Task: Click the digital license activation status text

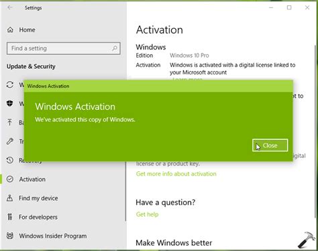Action: coord(232,69)
